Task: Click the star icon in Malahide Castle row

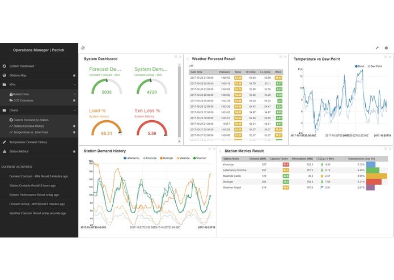Action: [x=322, y=176]
